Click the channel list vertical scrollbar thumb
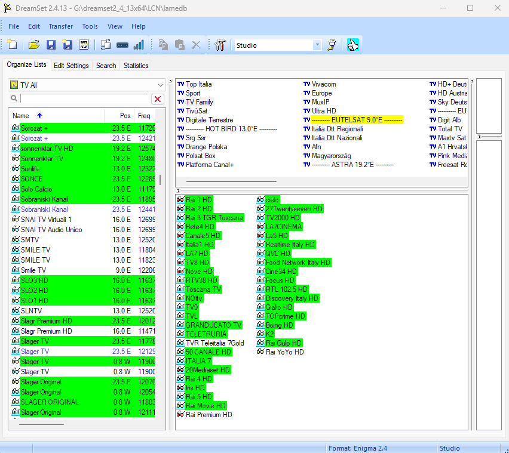Image resolution: width=509 pixels, height=453 pixels. point(160,180)
